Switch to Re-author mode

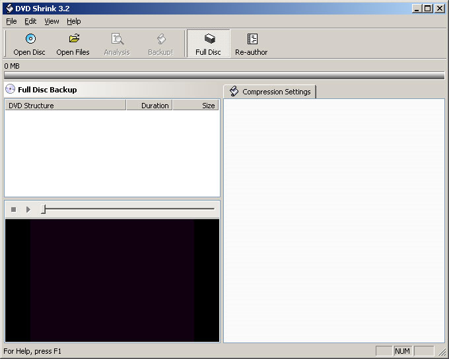click(252, 39)
